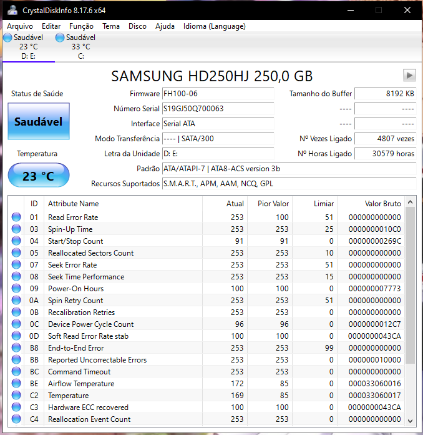Open the Tema menu
This screenshot has width=423, height=435.
tap(111, 26)
